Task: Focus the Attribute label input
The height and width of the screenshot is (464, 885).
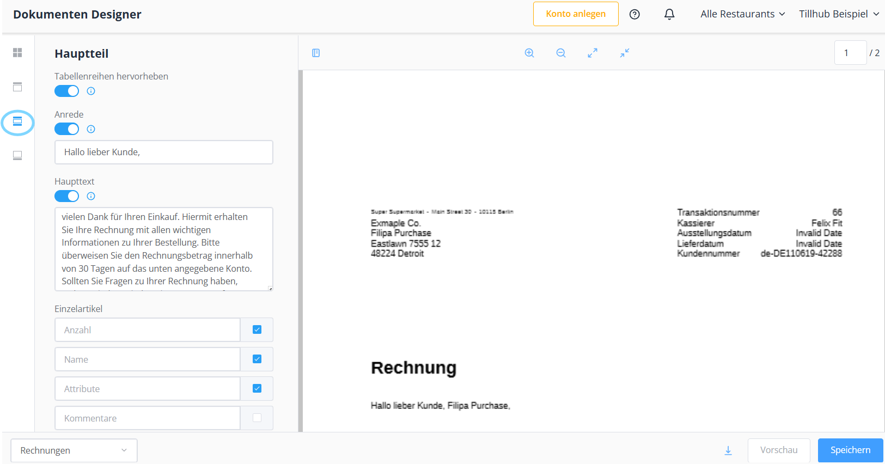Action: (x=148, y=389)
